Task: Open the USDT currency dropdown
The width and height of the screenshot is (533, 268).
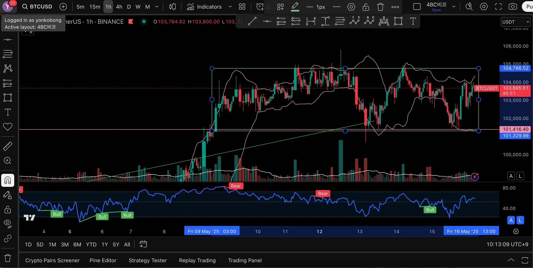Action: 516,22
